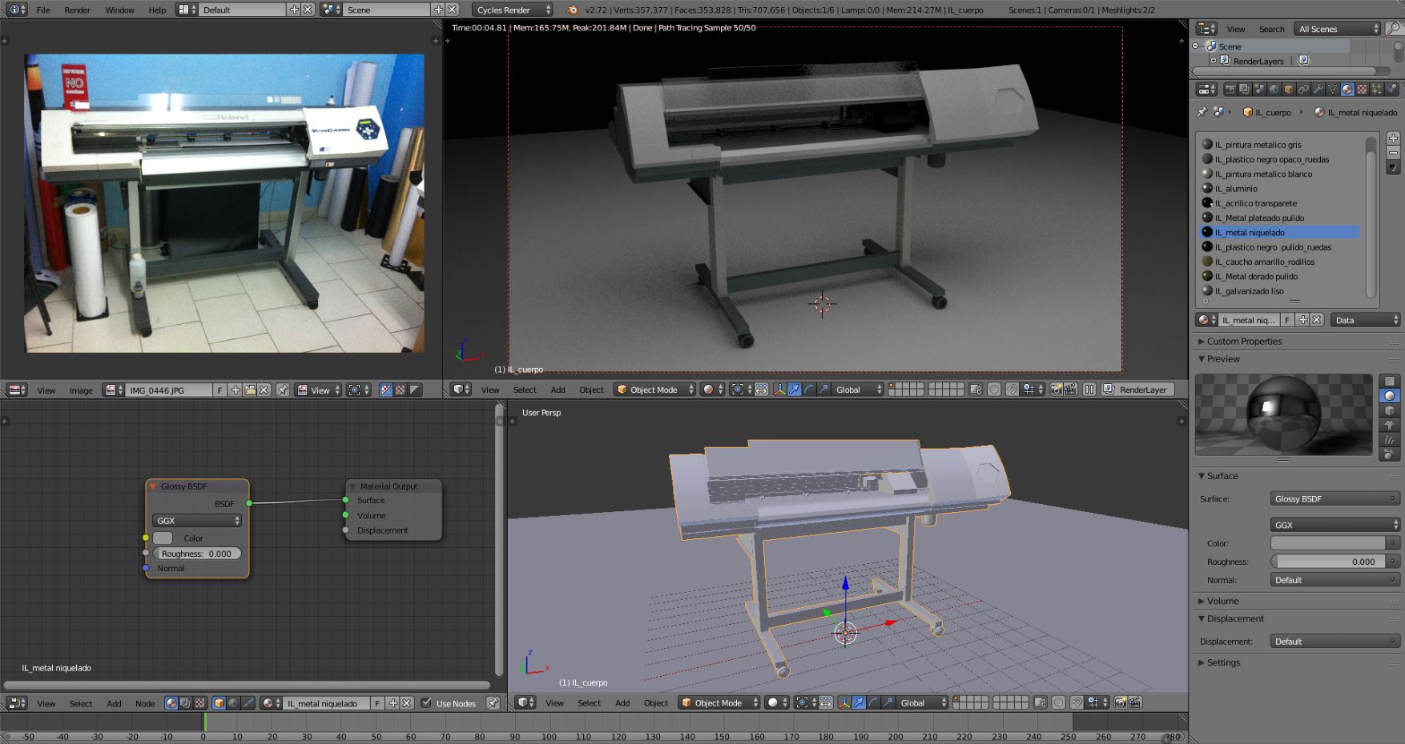Screen dimensions: 1405x744
Task: Open the GGX distribution dropdown in Surface
Action: [1335, 525]
